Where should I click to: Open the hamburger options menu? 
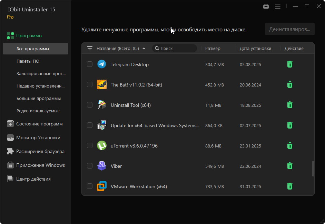(x=278, y=7)
